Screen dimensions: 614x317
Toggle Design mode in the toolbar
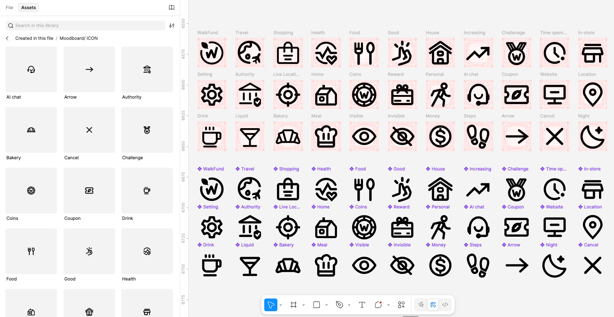click(433, 305)
